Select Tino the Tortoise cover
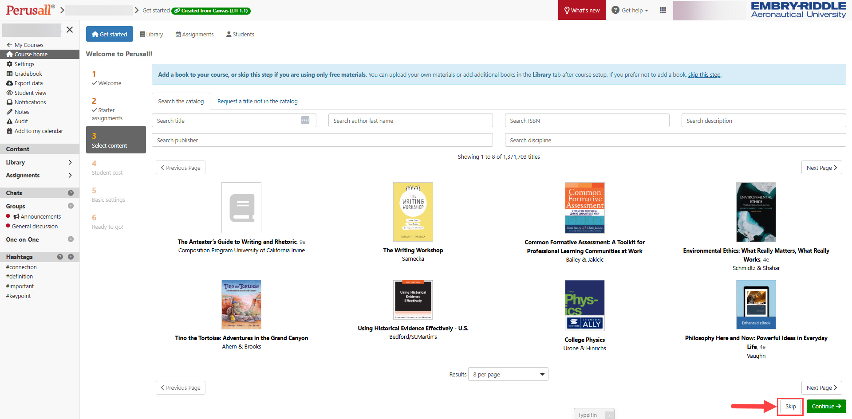Screen dimensions: 852x419 coord(241,305)
